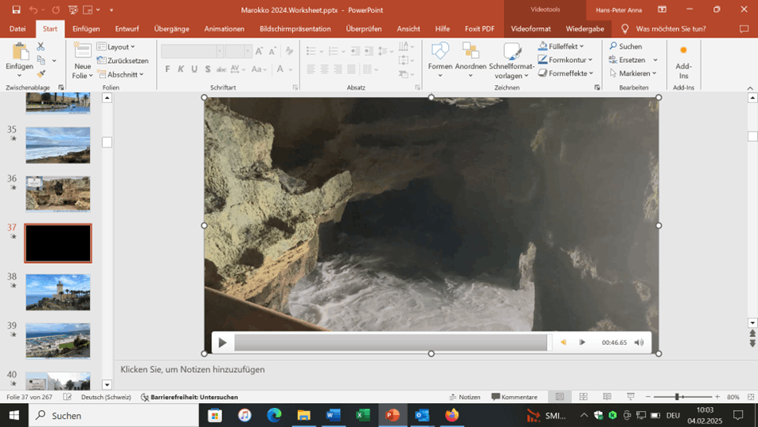Toggle the Kommentare pane

[514, 397]
